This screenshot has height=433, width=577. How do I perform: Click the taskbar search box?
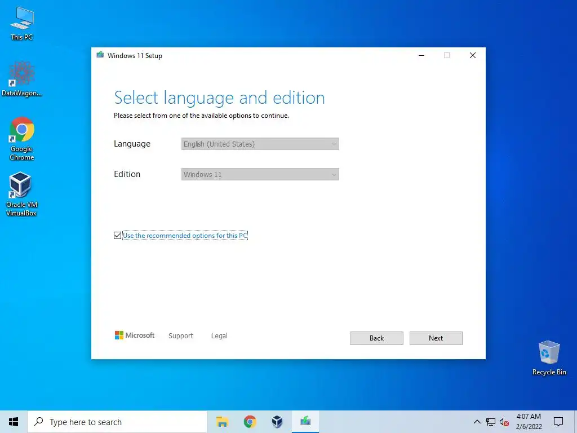(x=117, y=422)
